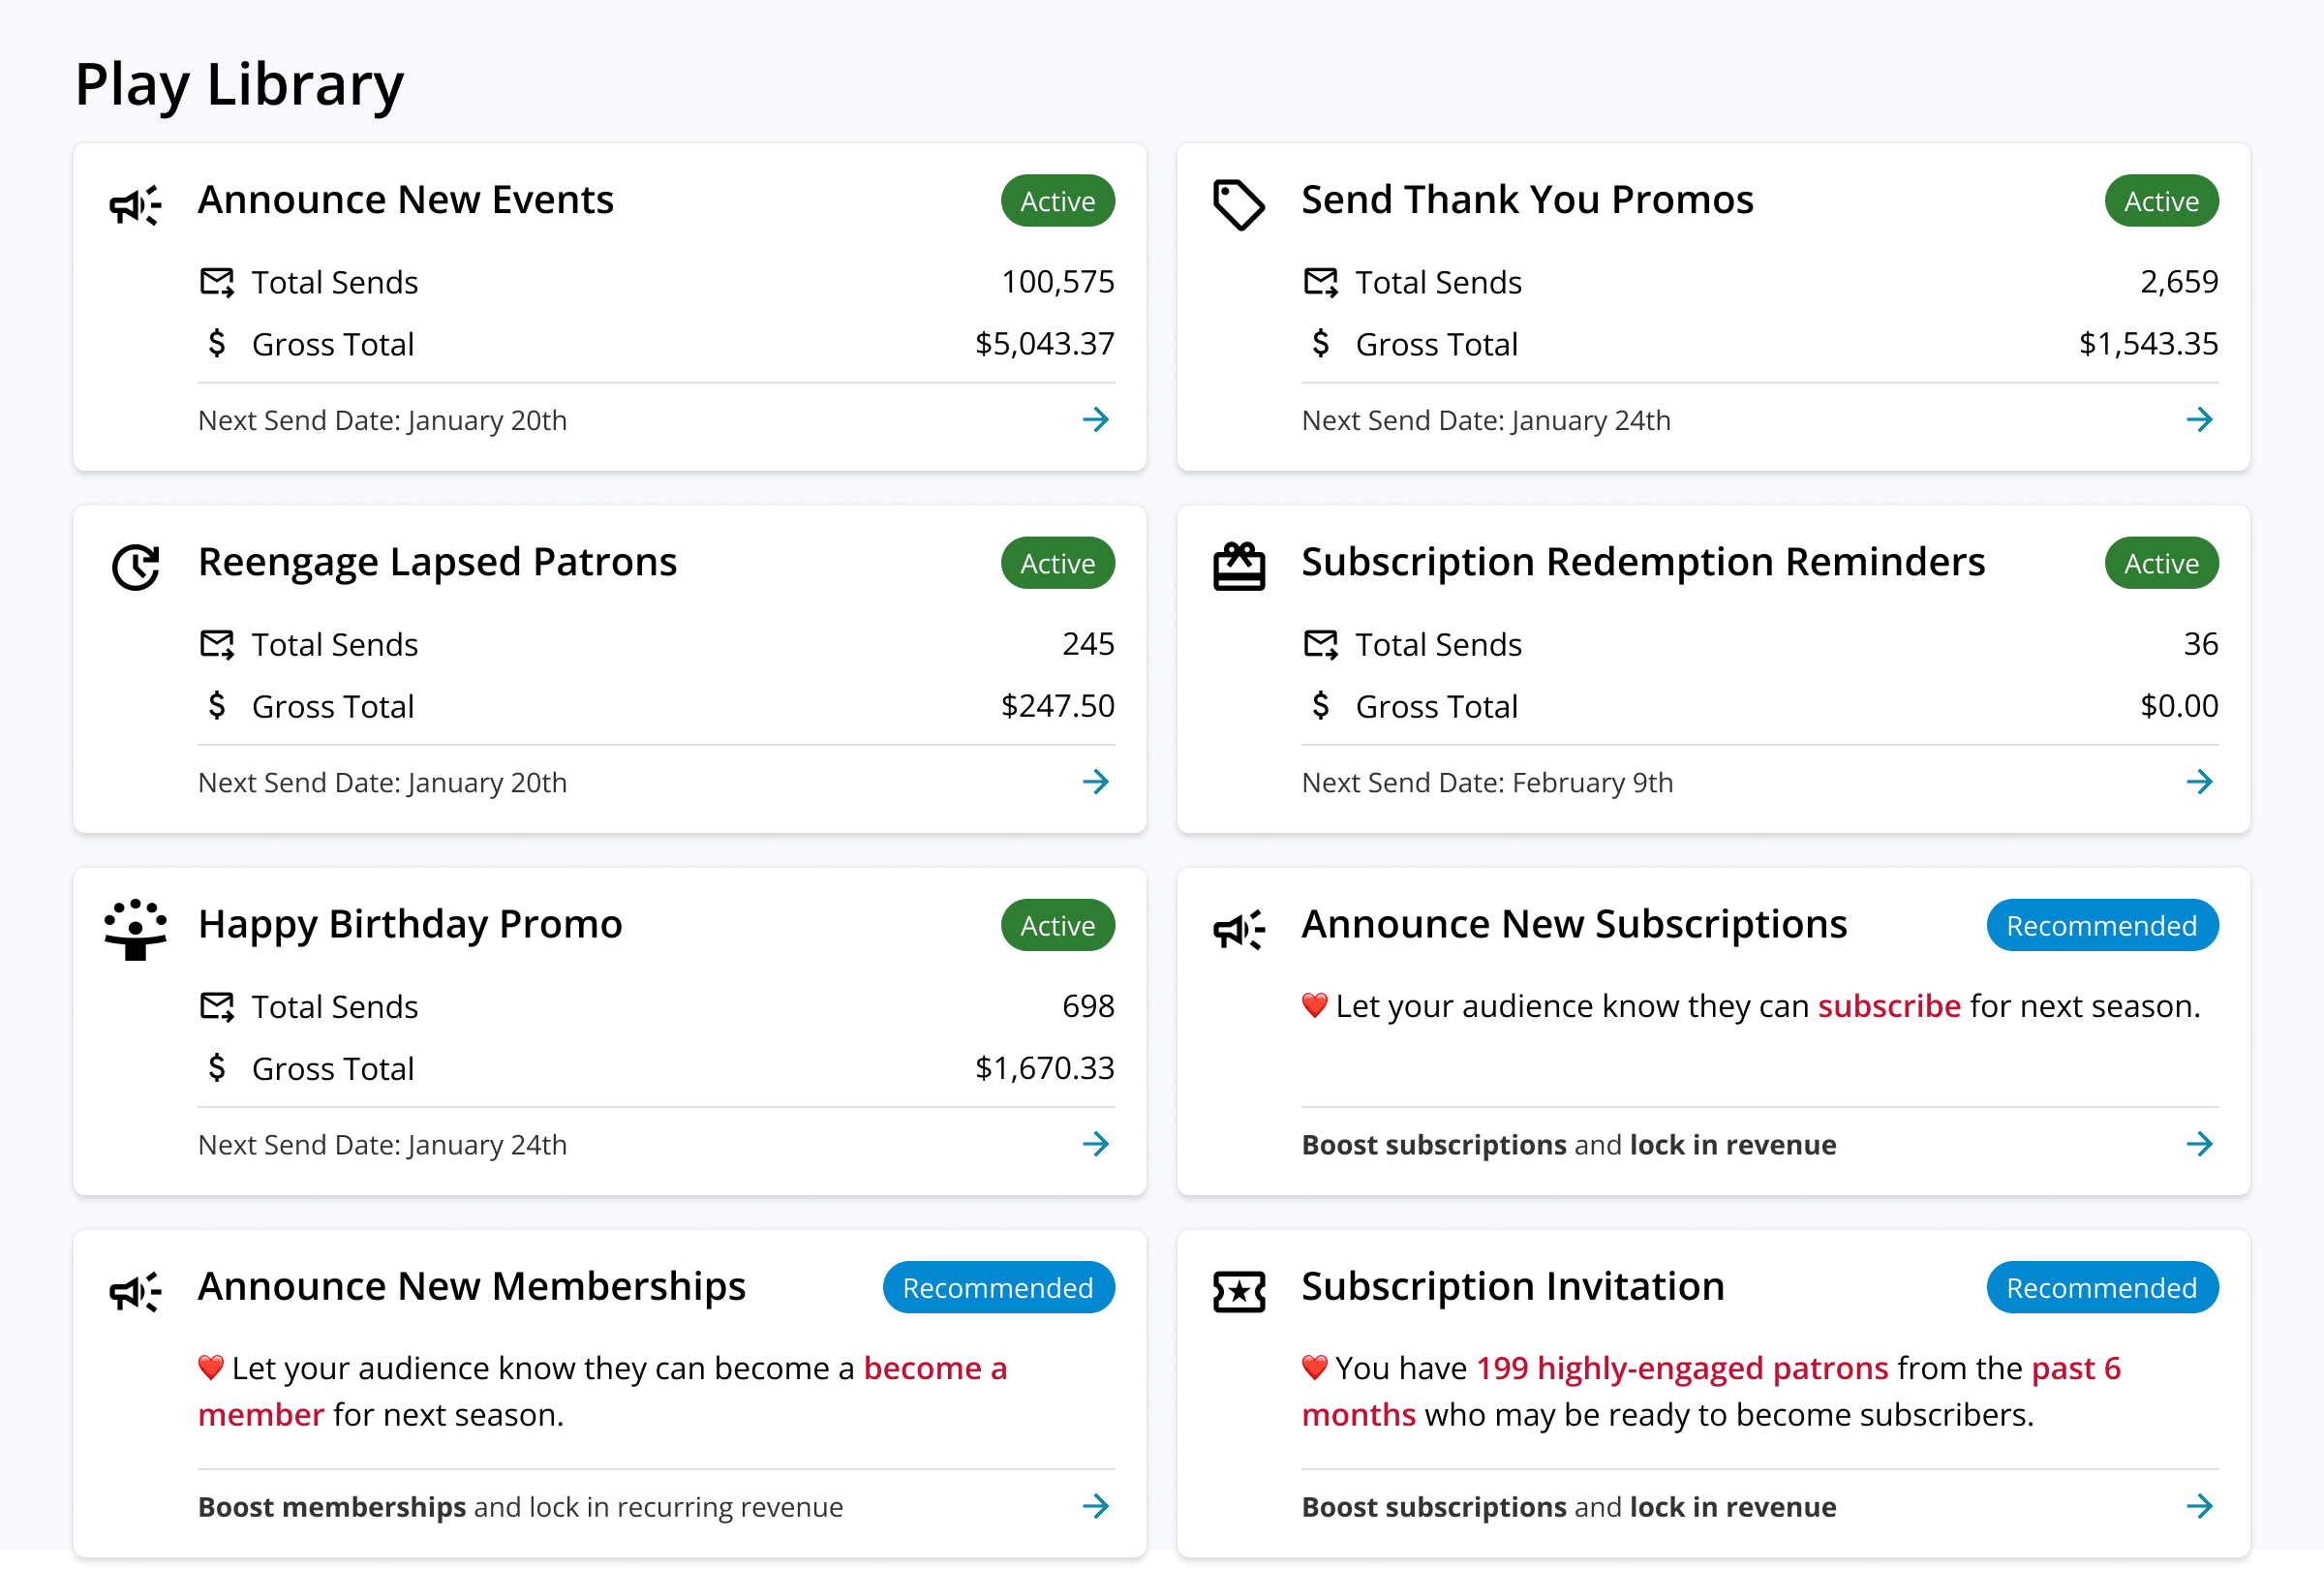This screenshot has height=1569, width=2324.
Task: Click the 'Next Send Date: February 9th' text
Action: (x=1487, y=782)
